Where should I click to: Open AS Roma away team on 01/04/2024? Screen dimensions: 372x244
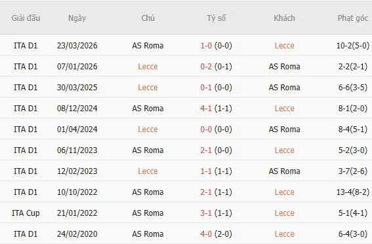tap(284, 130)
